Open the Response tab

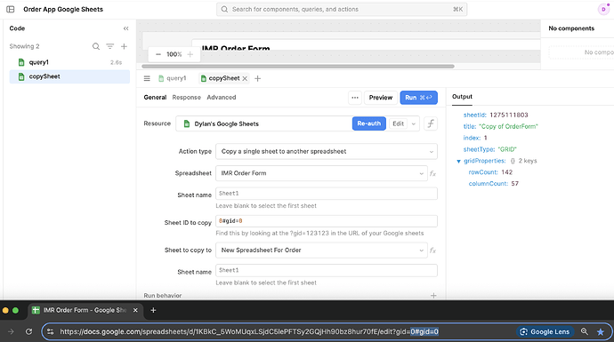[186, 98]
